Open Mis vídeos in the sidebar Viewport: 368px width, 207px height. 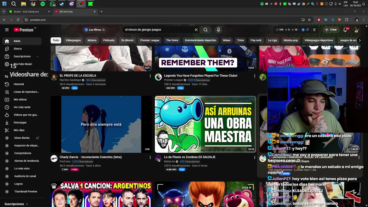pos(22,99)
